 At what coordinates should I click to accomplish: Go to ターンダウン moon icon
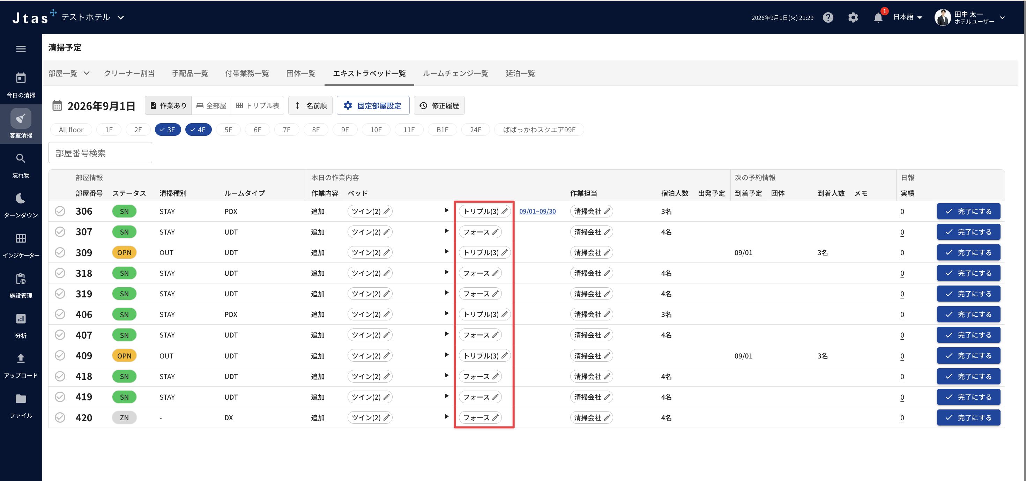21,198
